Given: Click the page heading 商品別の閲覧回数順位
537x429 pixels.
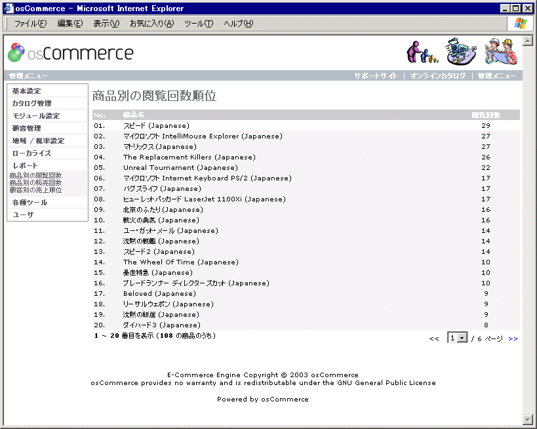Looking at the screenshot, I should click(155, 96).
